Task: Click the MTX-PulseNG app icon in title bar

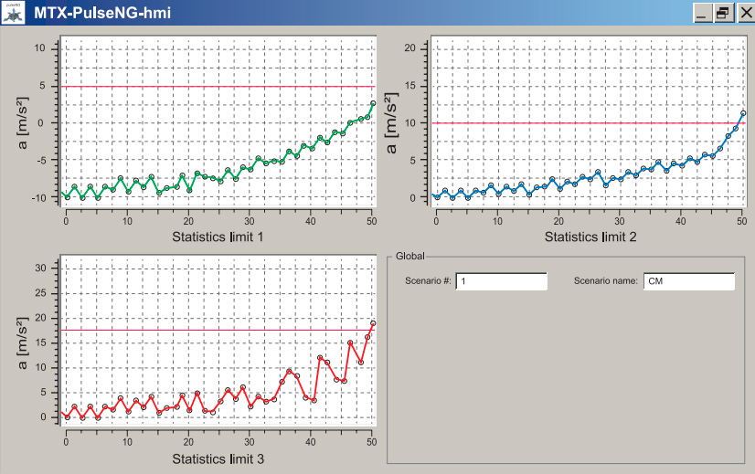Action: tap(13, 13)
